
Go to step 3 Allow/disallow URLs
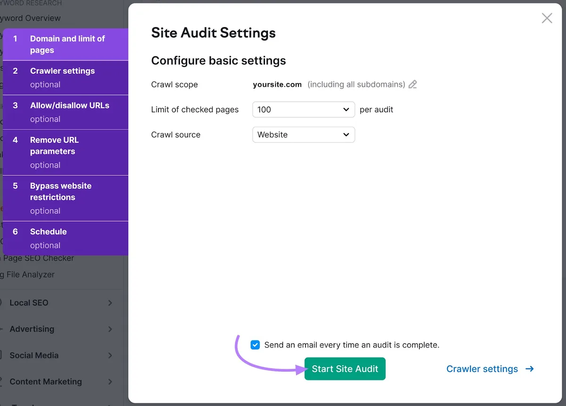[x=66, y=112]
